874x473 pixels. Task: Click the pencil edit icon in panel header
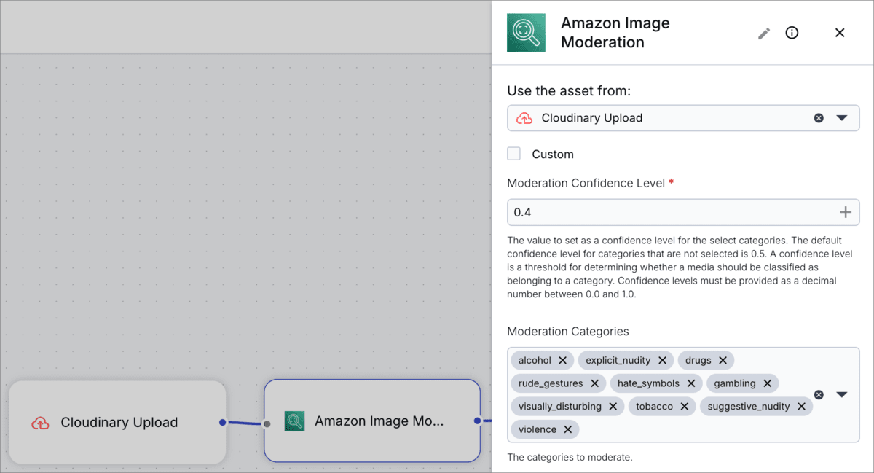coord(764,34)
